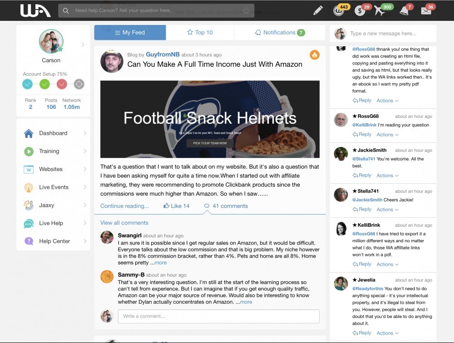Open the envelope messages icon

[426, 11]
